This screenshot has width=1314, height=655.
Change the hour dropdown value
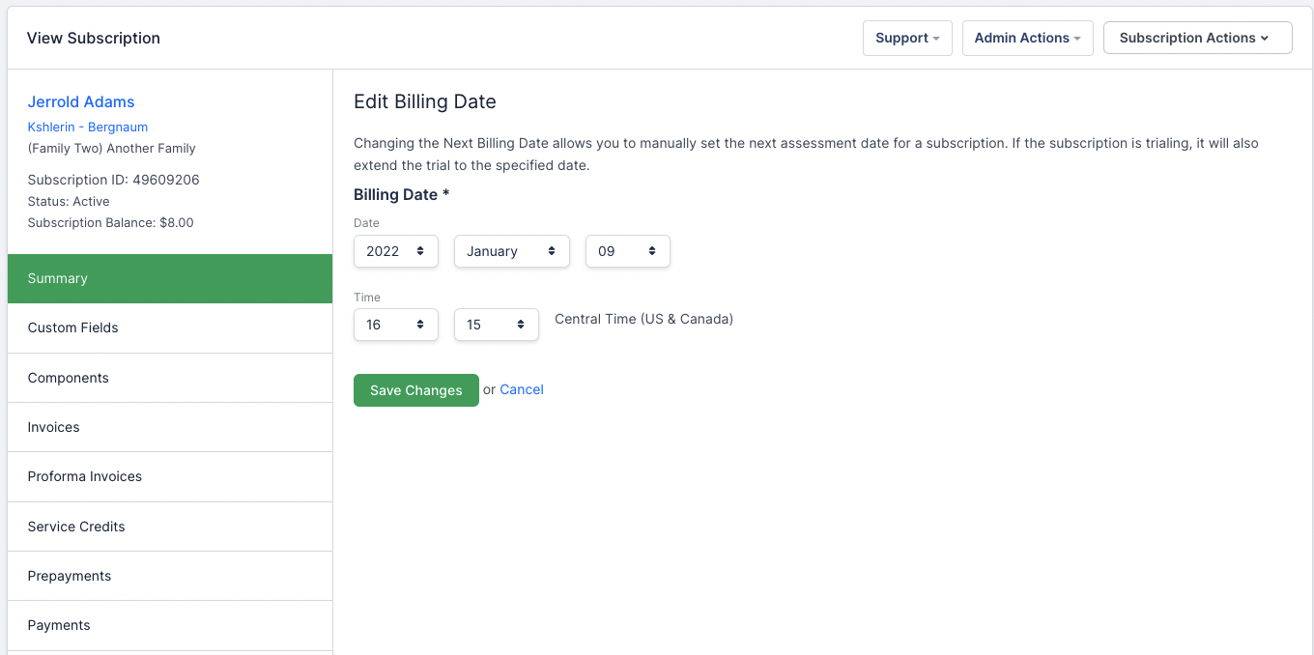(x=396, y=325)
